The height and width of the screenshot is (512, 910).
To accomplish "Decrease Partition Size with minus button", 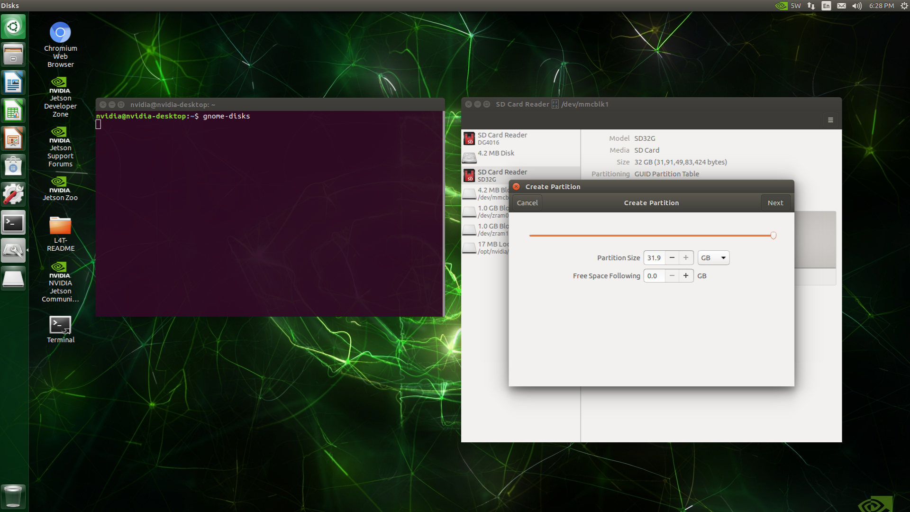I will pos(672,258).
